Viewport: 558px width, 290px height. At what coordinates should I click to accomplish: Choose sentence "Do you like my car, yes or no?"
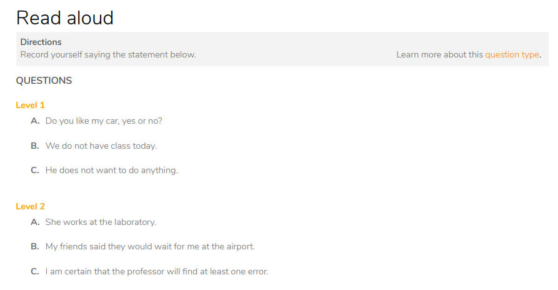pos(104,121)
